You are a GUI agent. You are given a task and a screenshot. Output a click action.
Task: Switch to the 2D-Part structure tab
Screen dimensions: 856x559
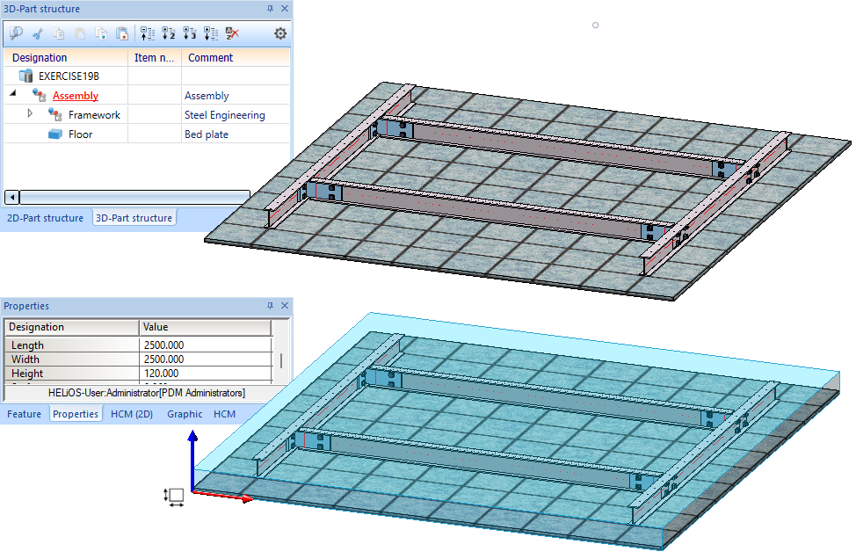click(46, 218)
